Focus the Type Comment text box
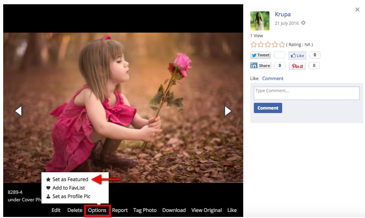The image size is (365, 218). pyautogui.click(x=307, y=93)
